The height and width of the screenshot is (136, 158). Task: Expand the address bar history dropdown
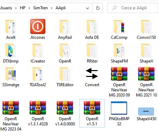click(88, 8)
